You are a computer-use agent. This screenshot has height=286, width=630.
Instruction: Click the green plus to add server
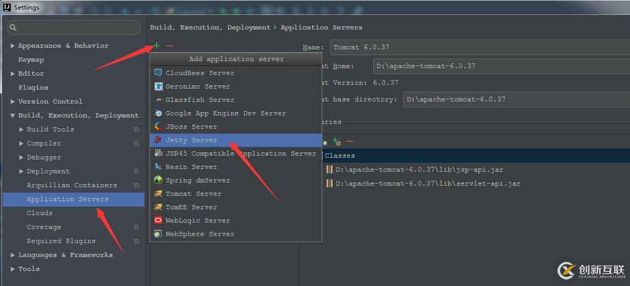pos(157,46)
